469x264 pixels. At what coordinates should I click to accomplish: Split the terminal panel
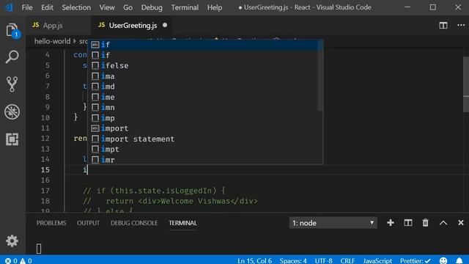(x=408, y=223)
